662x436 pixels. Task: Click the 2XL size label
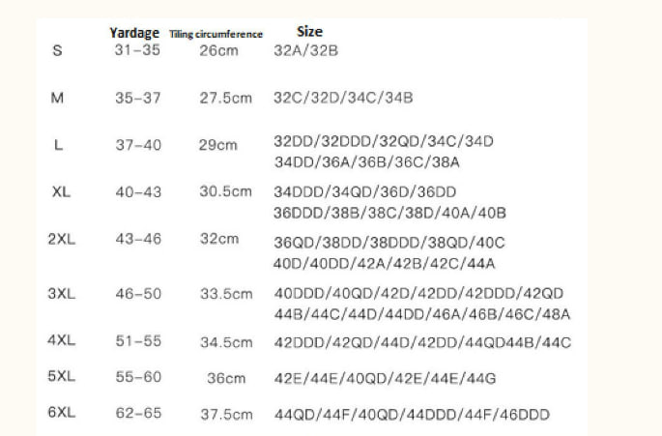(x=61, y=238)
